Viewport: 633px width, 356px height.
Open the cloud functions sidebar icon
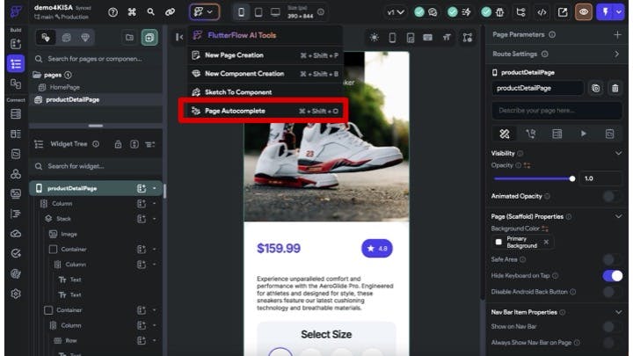16,233
